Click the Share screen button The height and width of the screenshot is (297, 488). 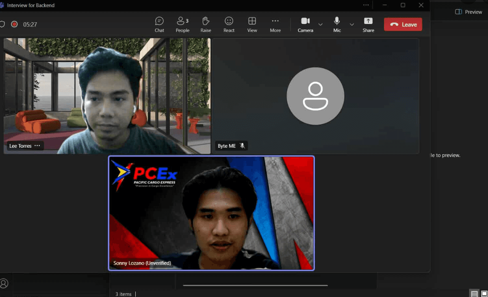[x=368, y=24]
